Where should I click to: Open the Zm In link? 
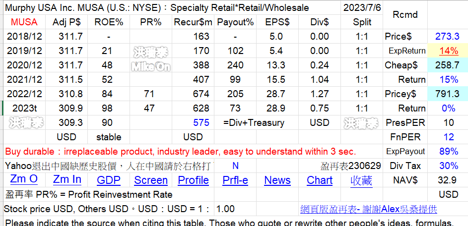click(67, 179)
